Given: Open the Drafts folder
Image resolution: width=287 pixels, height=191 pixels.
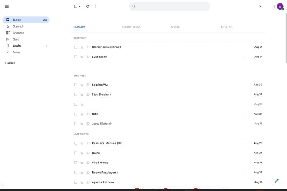Looking at the screenshot, I should click(x=17, y=46).
